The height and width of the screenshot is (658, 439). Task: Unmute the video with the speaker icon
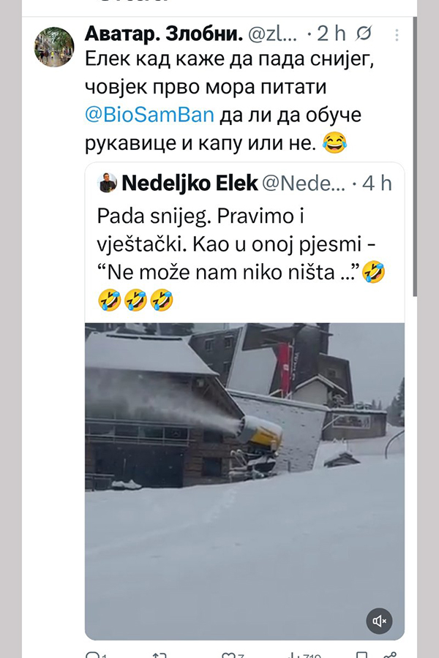click(379, 621)
